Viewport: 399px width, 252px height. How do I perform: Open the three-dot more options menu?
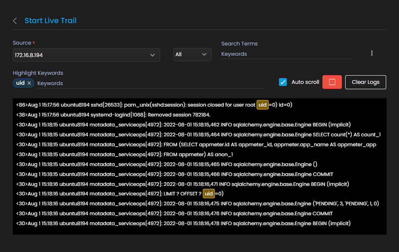372,53
